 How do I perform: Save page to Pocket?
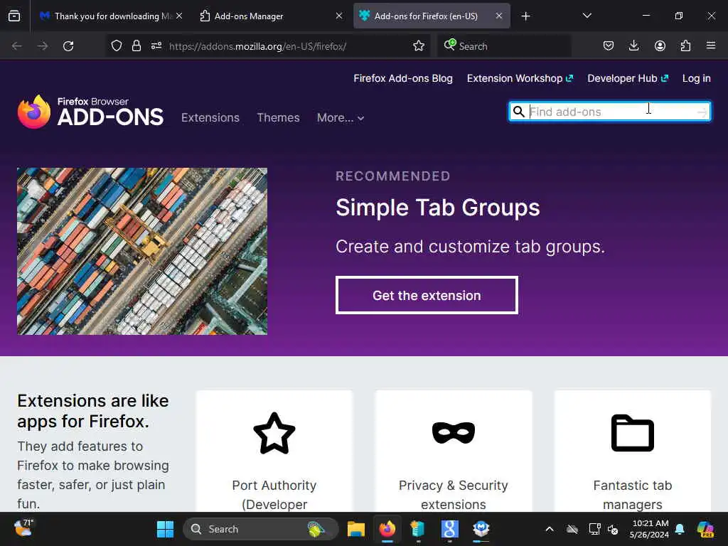[609, 45]
